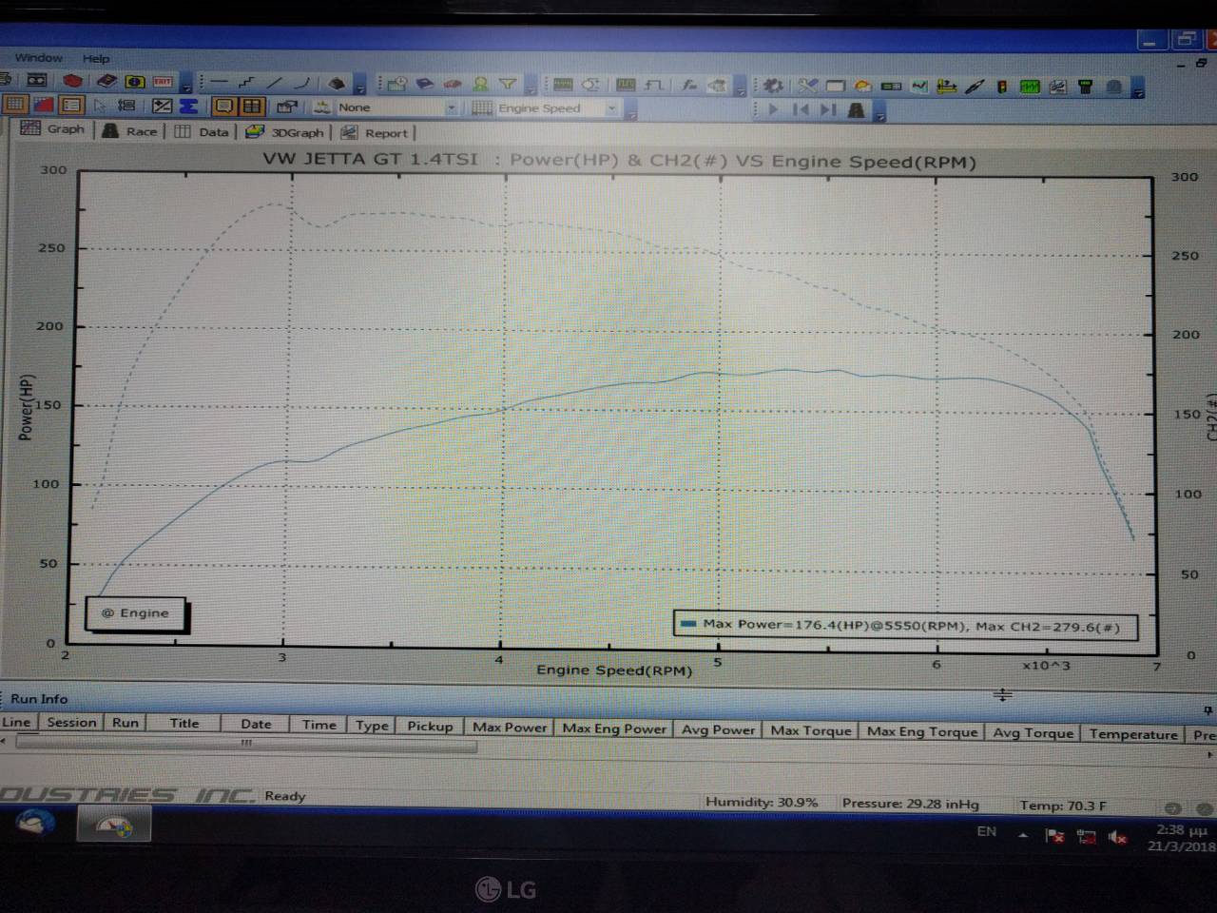Switch to the Data tab
1217x913 pixels.
[x=203, y=132]
